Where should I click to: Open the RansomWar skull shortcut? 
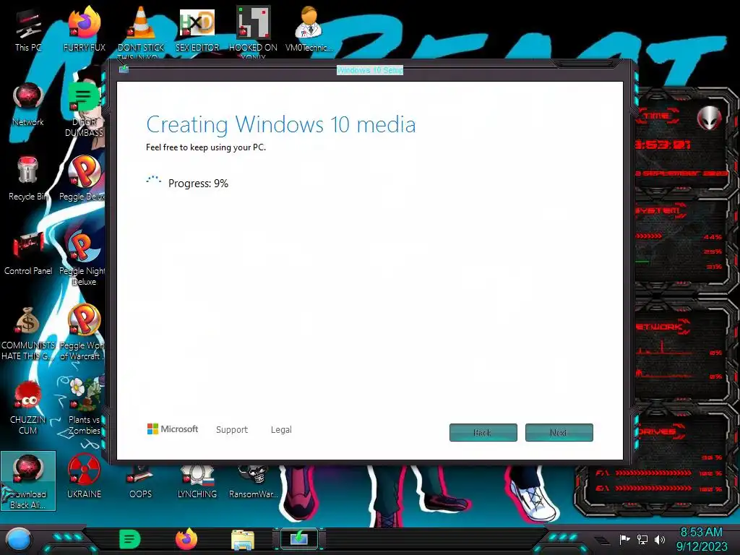click(253, 481)
